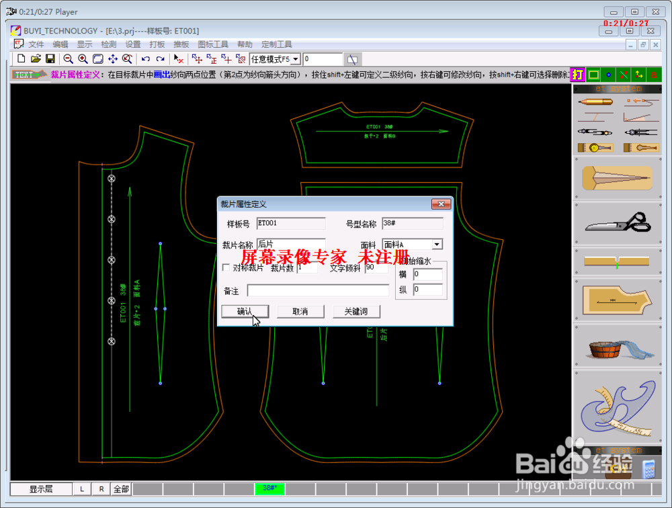Select the scissors cutting tool
The width and height of the screenshot is (672, 508).
pos(618,223)
